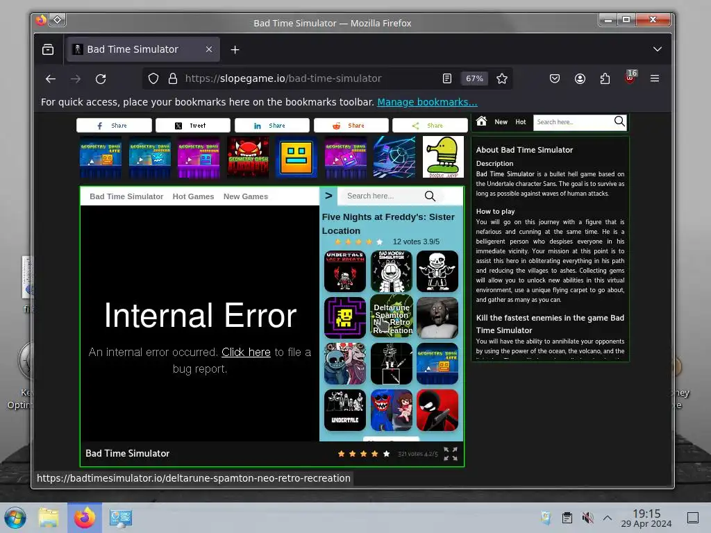Open the Doodle Jump thumbnail
The image size is (711, 533).
pos(443,158)
